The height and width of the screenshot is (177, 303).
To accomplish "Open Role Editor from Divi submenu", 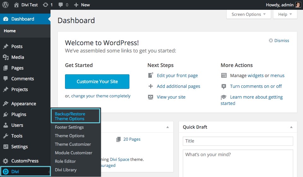I will [65, 161].
